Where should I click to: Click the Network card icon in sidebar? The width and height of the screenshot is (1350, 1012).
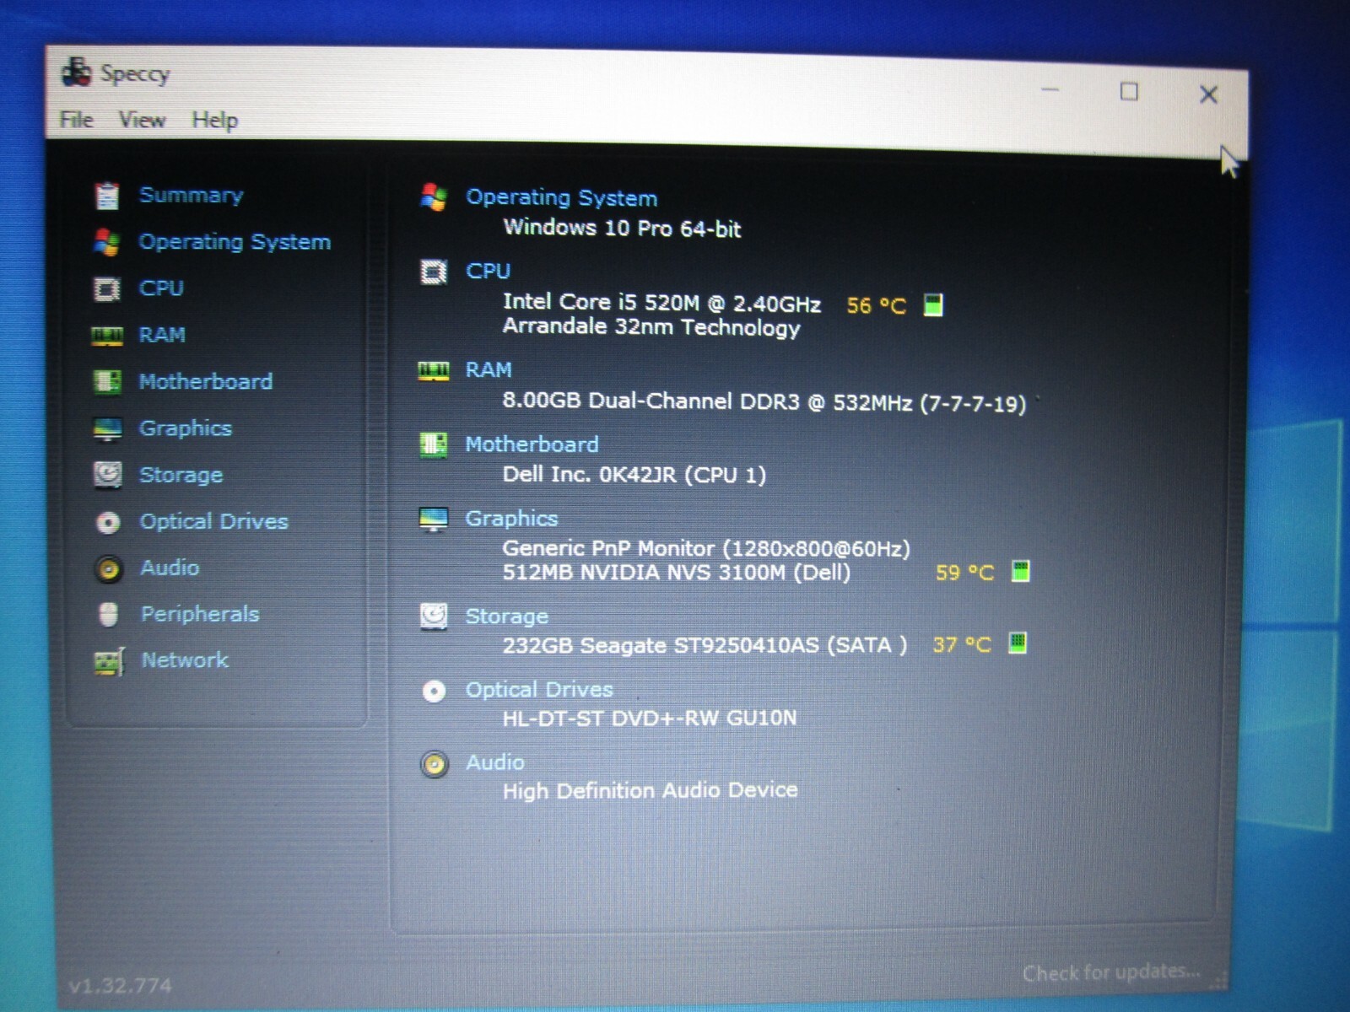tap(109, 661)
